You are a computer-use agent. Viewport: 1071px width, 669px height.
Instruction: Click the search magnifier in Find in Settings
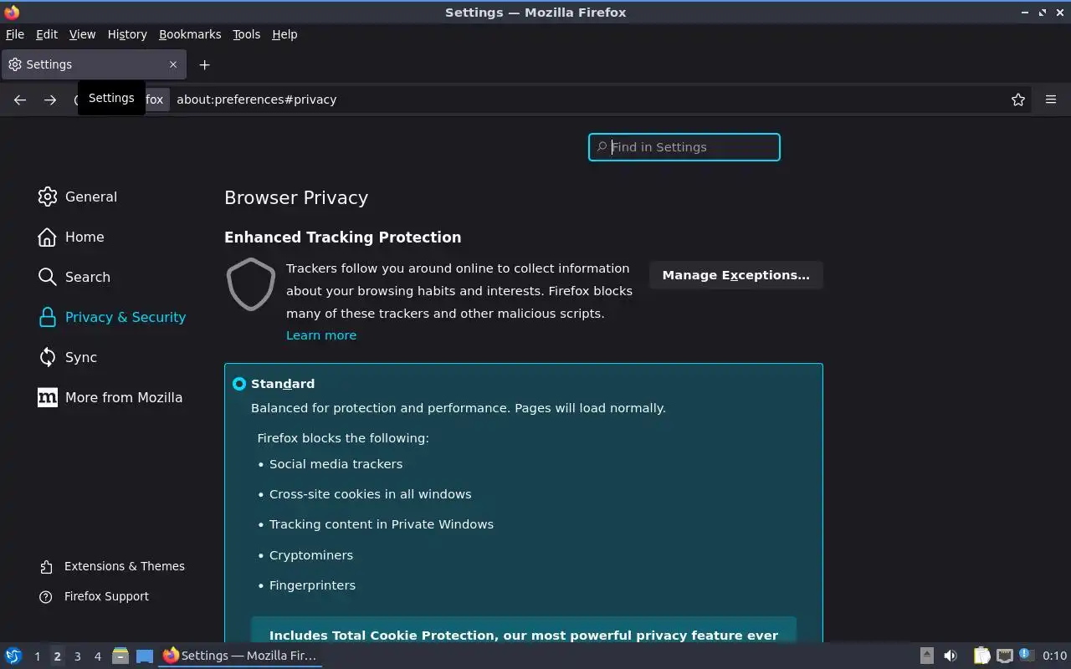coord(601,147)
